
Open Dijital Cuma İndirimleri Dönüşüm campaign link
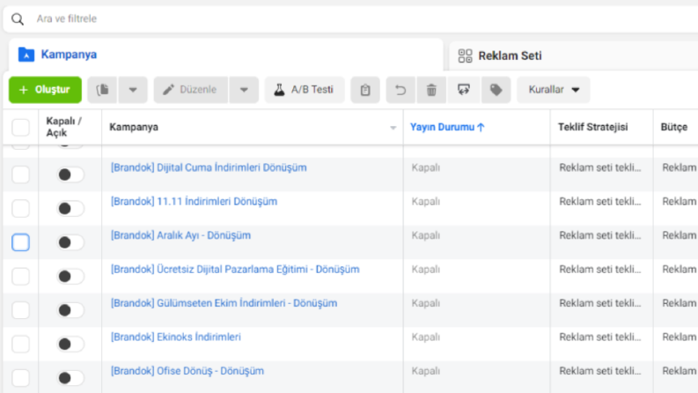tap(209, 167)
